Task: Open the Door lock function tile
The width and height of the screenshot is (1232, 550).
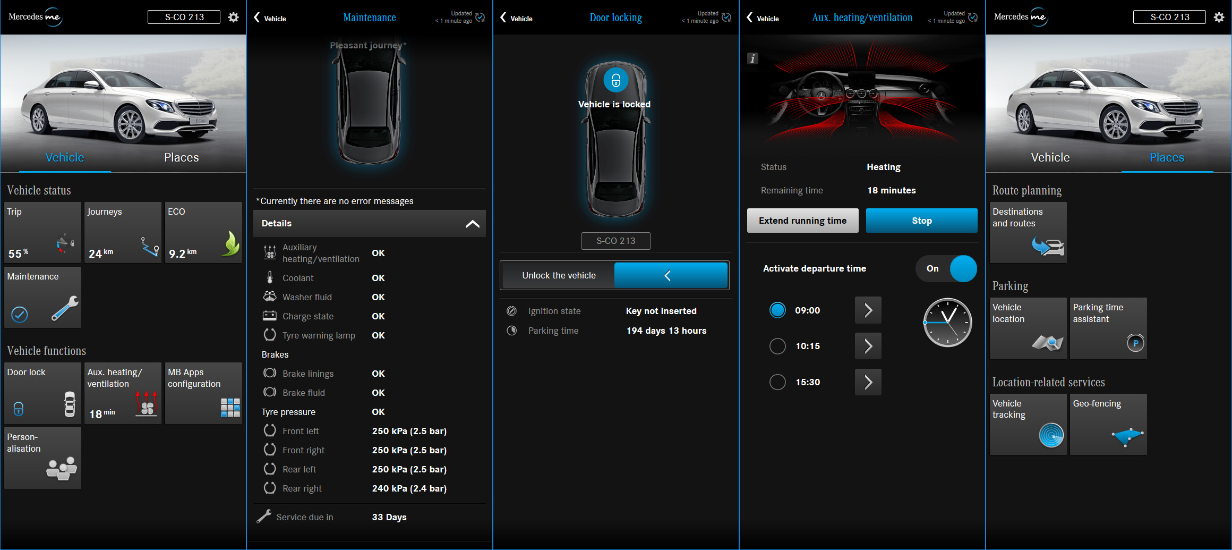Action: (43, 393)
